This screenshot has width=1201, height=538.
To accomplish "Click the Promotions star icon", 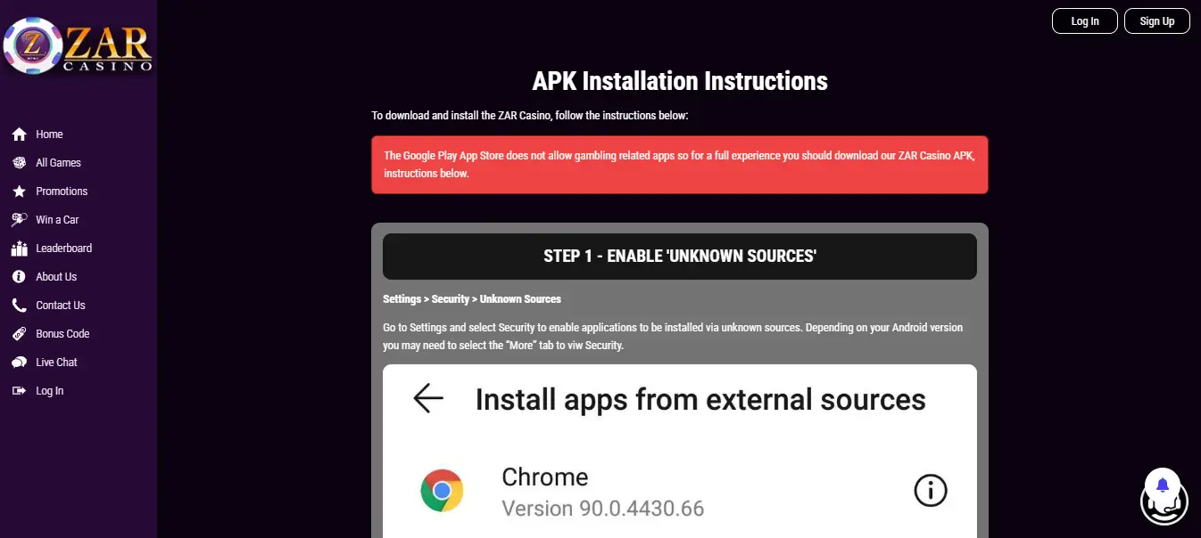I will click(x=19, y=192).
